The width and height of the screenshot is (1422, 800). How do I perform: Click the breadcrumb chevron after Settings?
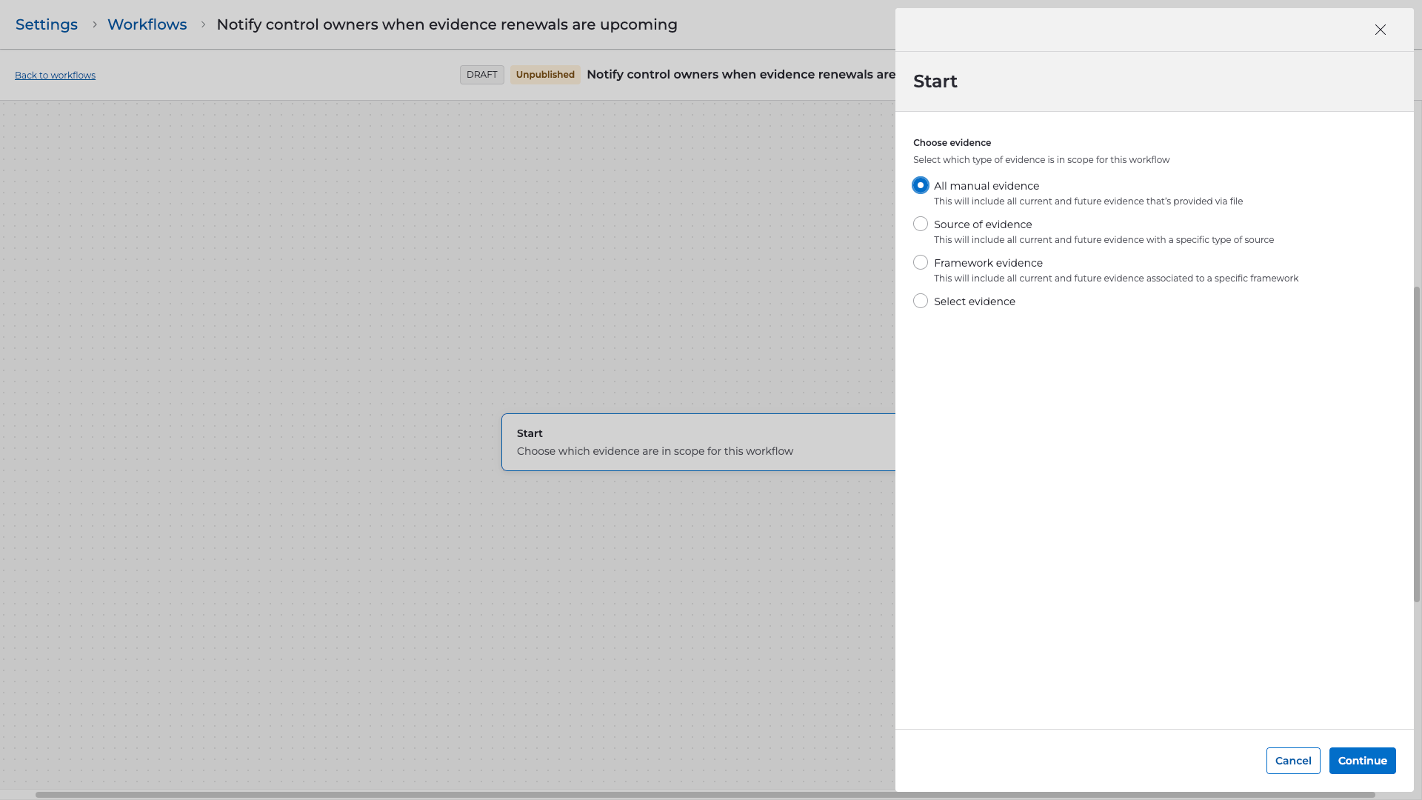pyautogui.click(x=94, y=24)
